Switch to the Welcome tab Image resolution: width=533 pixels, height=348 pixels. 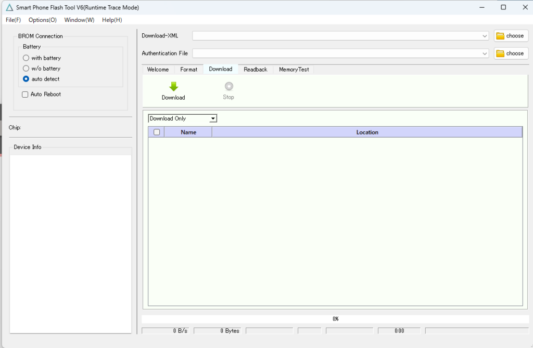[158, 70]
